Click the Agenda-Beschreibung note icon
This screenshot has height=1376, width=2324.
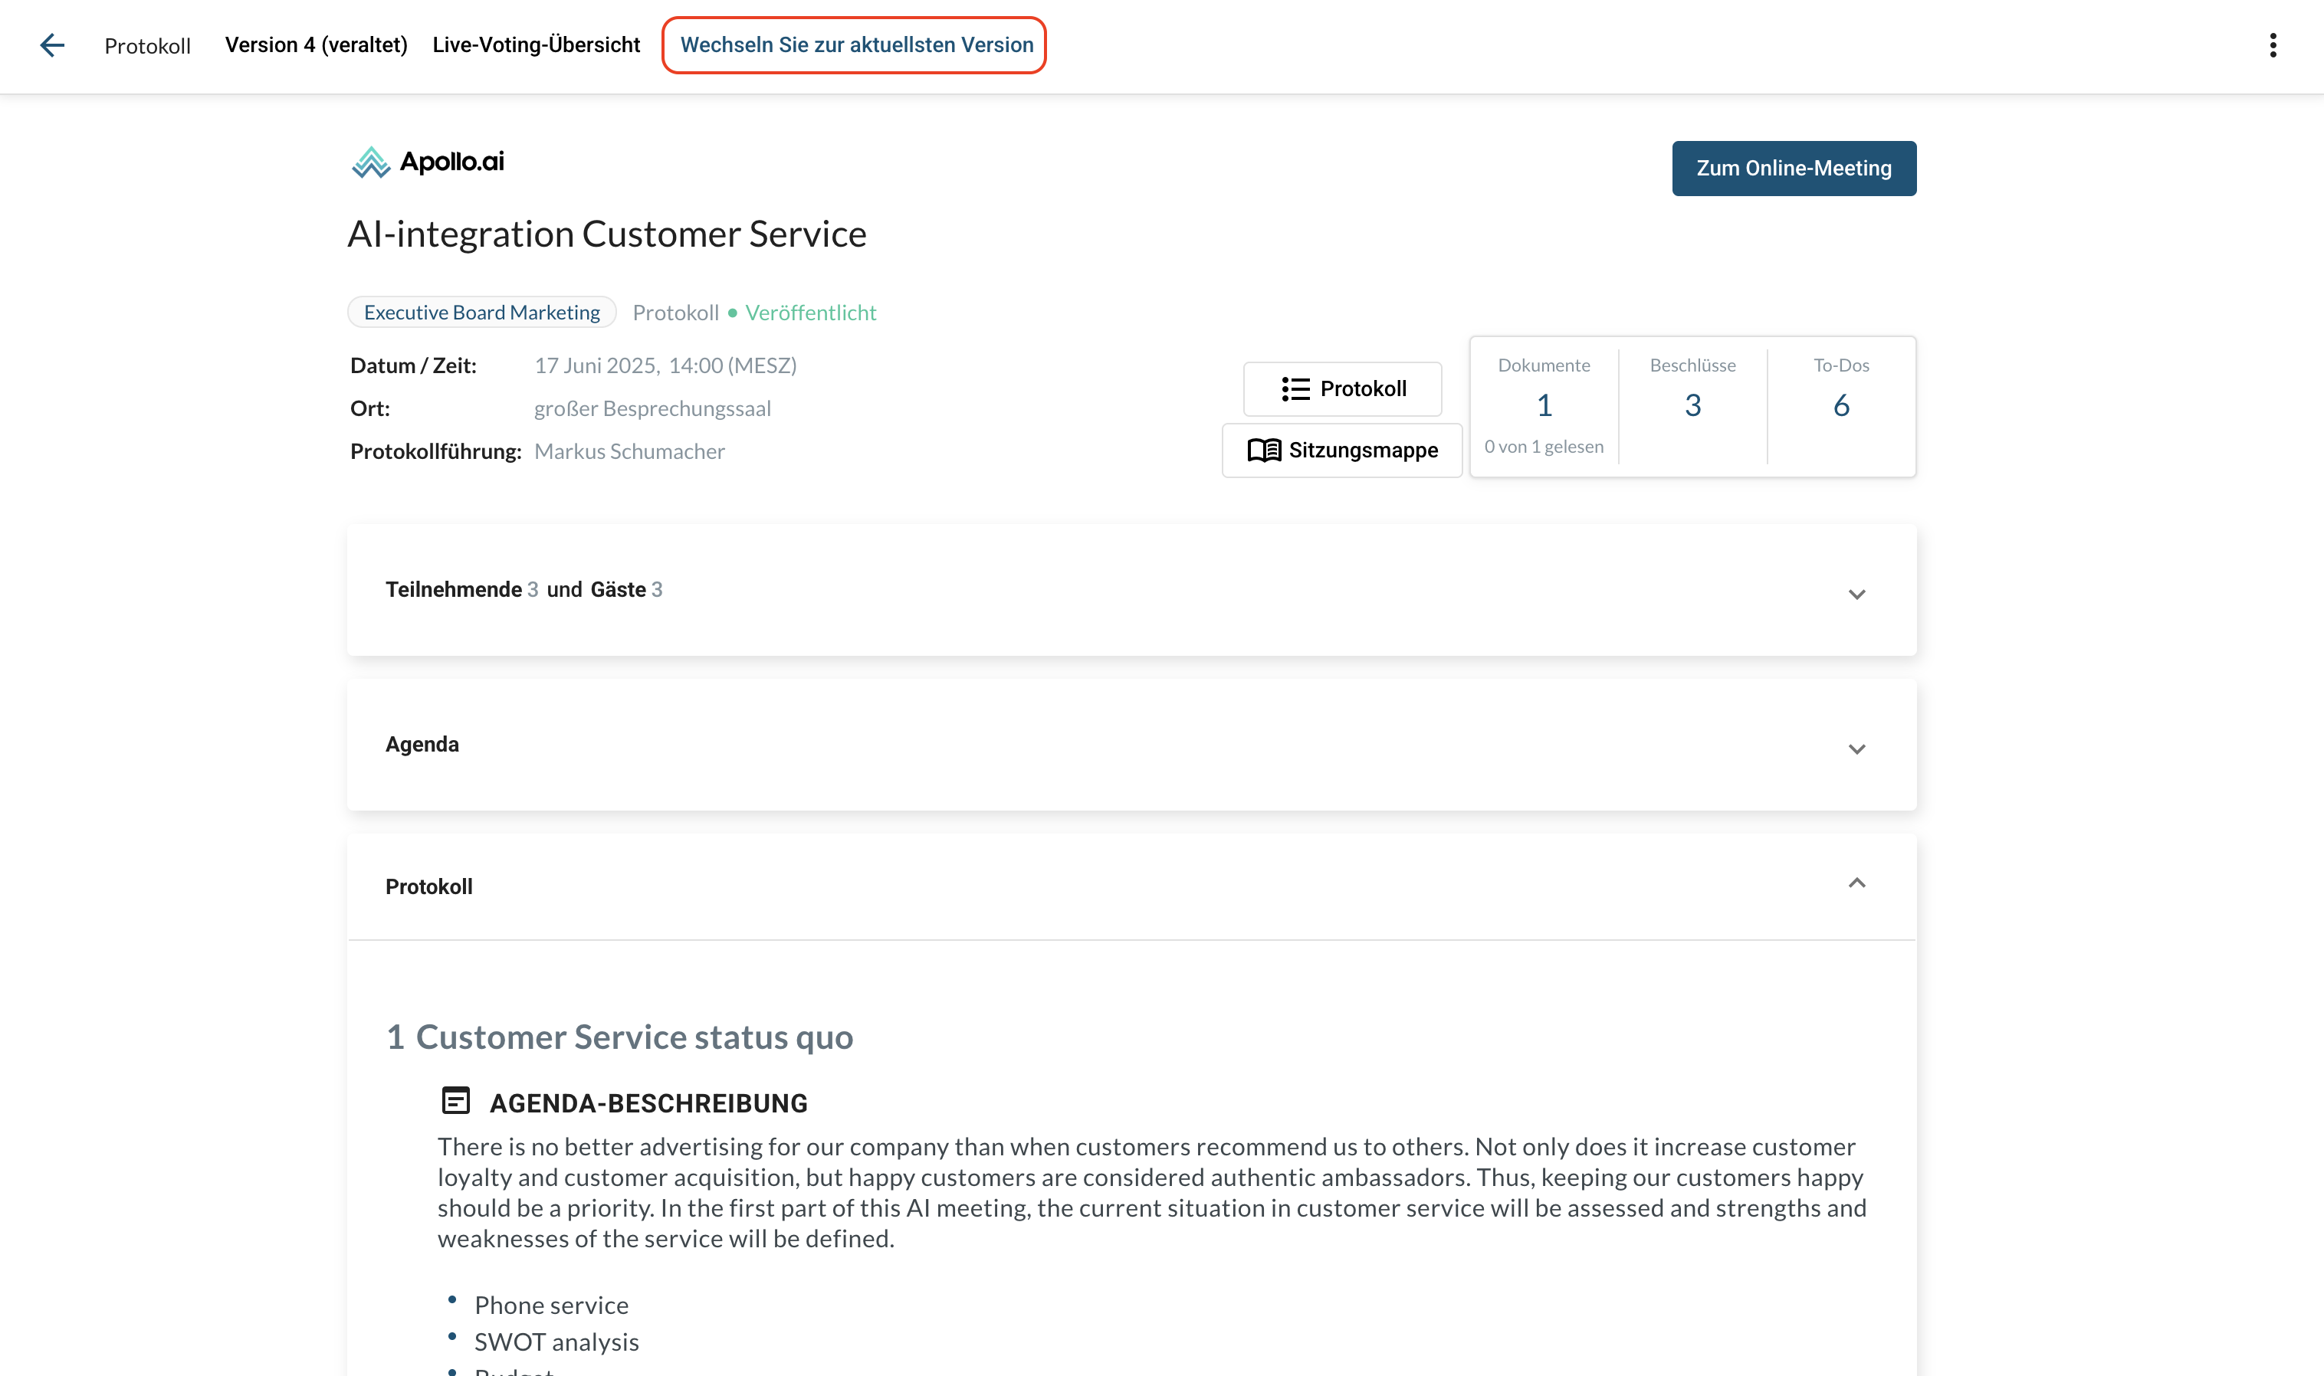[455, 1101]
